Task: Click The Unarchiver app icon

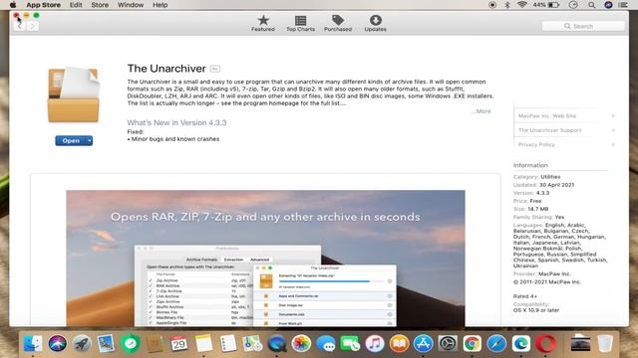Action: click(73, 95)
